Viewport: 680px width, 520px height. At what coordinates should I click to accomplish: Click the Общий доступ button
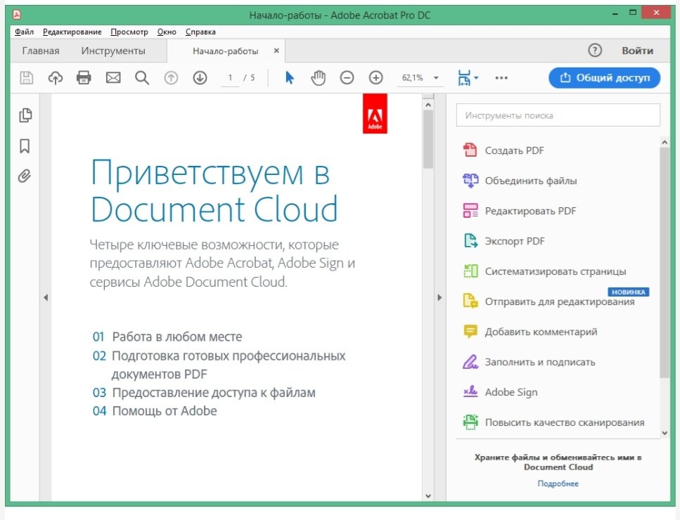pos(605,78)
